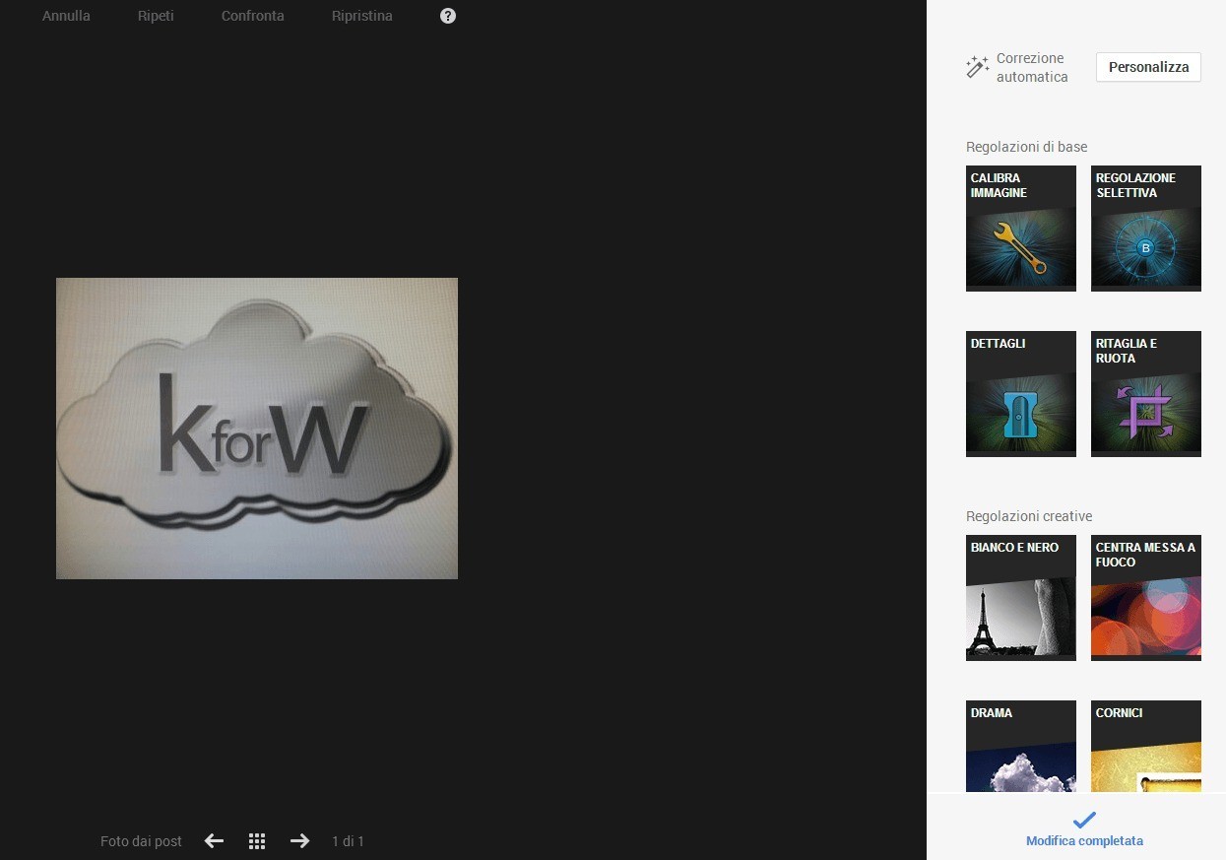Viewport: 1226px width, 860px height.
Task: Click the magic wand auto-correct icon
Action: 977,67
